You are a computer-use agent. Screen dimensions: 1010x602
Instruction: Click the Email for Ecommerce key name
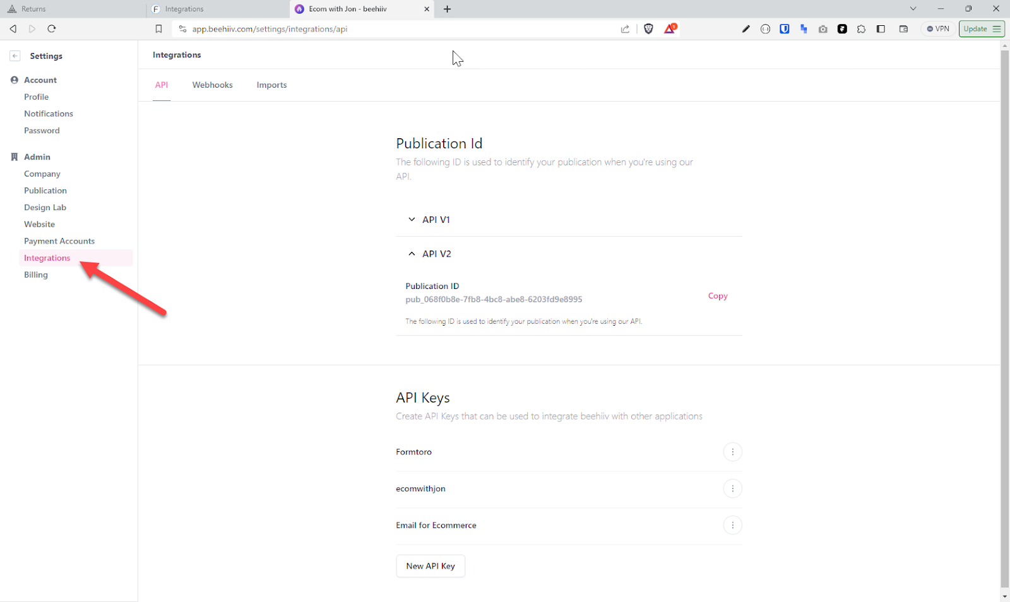tap(436, 526)
